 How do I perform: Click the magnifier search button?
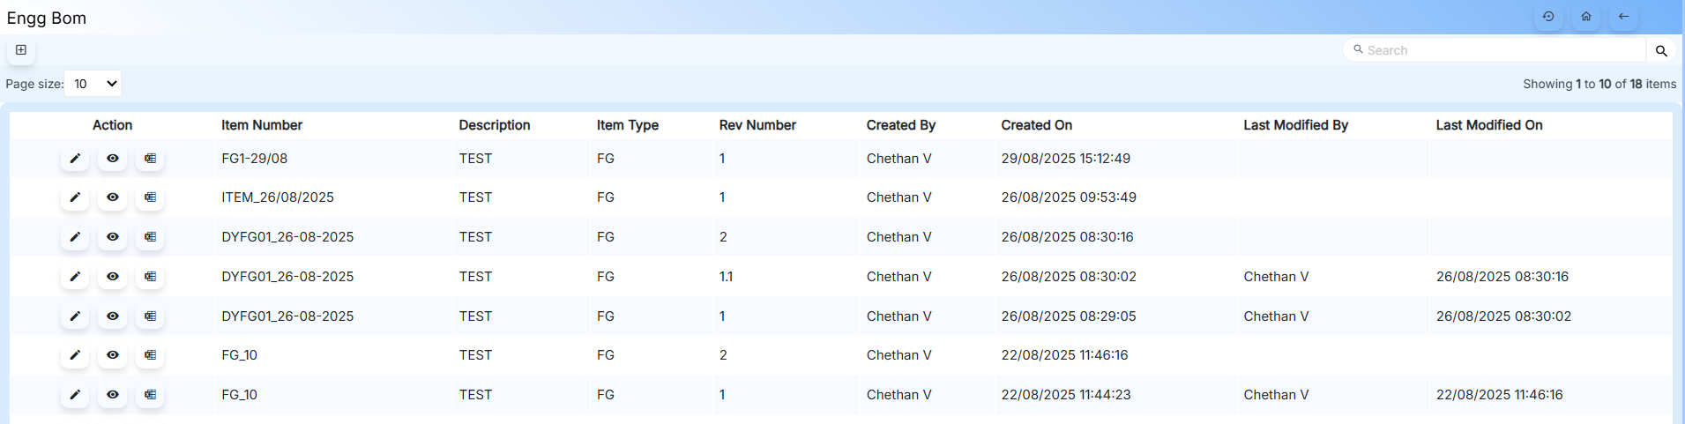[1661, 51]
